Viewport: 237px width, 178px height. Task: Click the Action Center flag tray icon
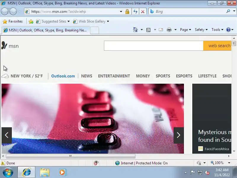(x=193, y=172)
